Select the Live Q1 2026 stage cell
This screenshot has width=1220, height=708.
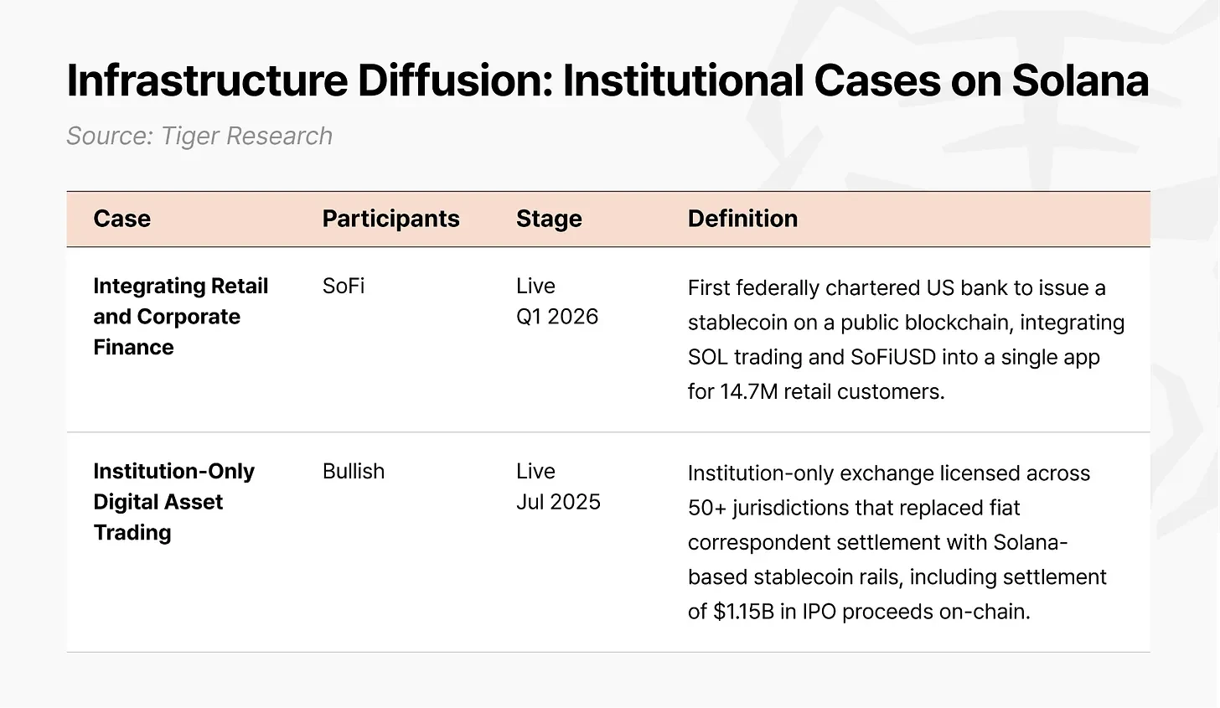click(x=557, y=301)
